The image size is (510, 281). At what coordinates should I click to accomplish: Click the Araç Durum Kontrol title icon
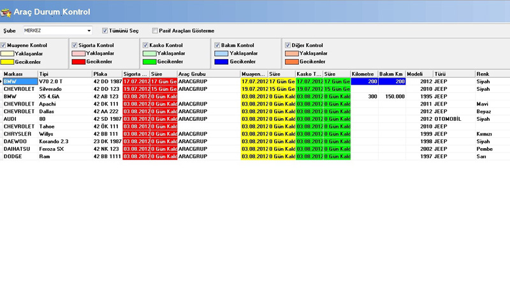tap(6, 12)
